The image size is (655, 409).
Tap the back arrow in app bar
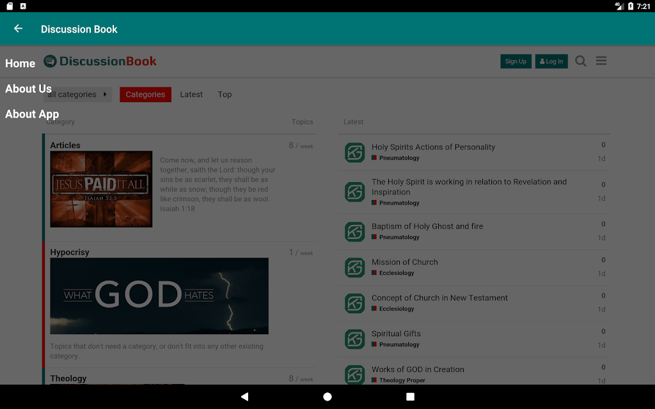point(18,28)
